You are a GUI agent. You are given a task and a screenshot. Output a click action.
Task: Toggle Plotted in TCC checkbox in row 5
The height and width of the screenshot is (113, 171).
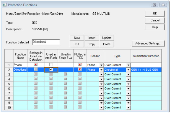[80, 84]
